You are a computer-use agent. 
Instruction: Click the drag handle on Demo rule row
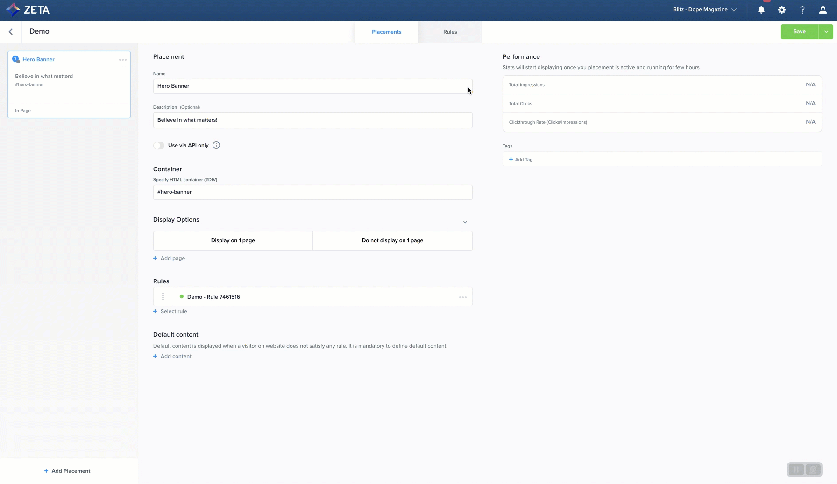point(163,297)
